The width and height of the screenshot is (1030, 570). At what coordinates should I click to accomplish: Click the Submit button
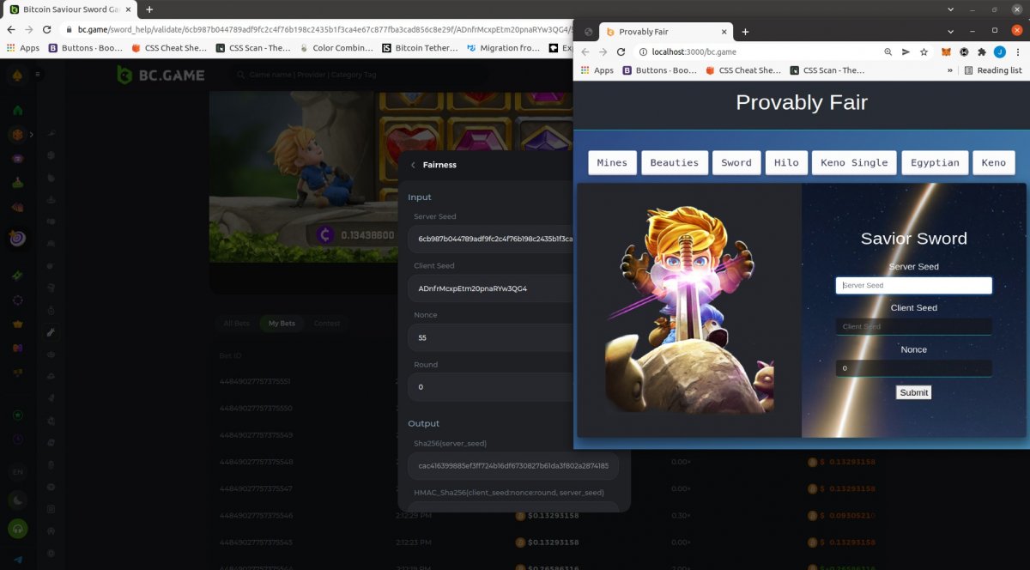[913, 392]
